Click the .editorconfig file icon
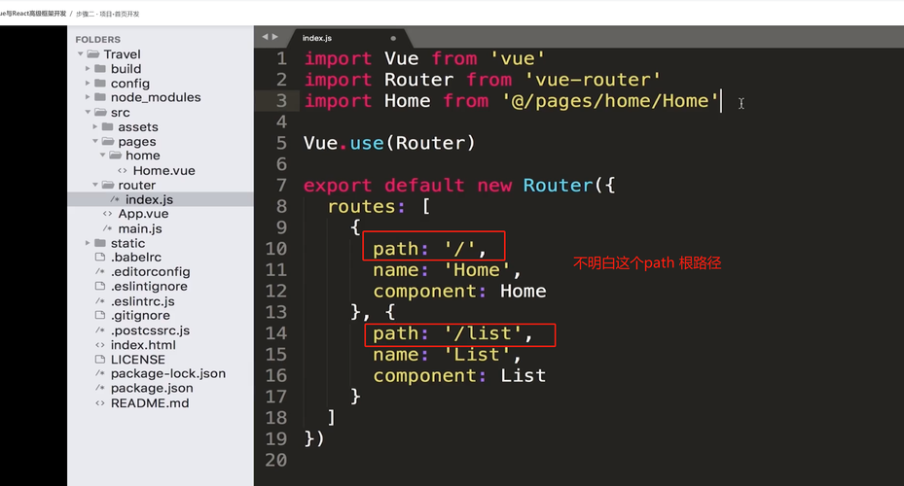Screen dimensions: 904x486 click(x=100, y=272)
